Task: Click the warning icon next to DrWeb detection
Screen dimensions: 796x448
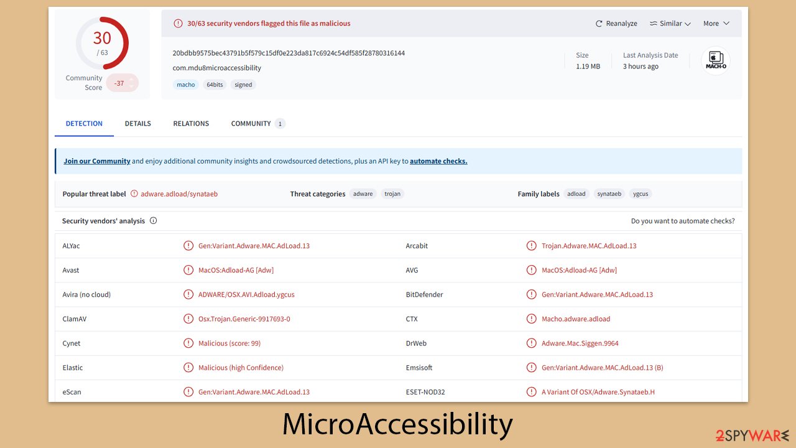Action: pos(531,343)
